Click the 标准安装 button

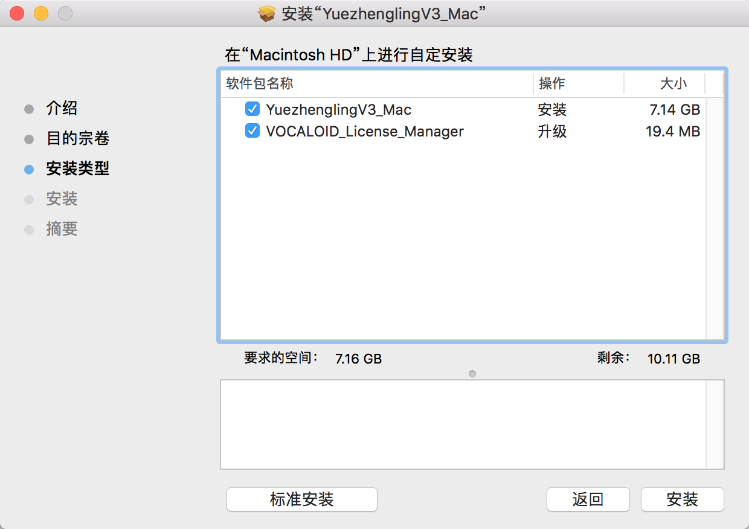point(302,499)
